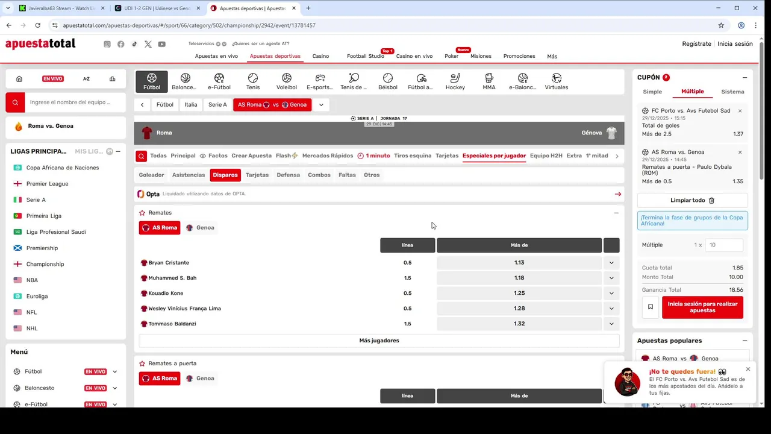Open the match selector dropdown arrow
771x434 pixels.
tap(321, 105)
